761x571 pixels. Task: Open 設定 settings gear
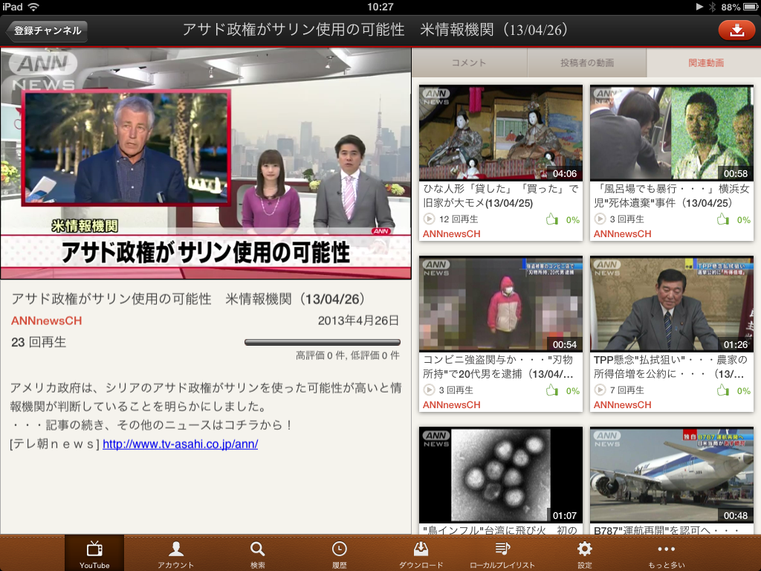[x=584, y=553]
